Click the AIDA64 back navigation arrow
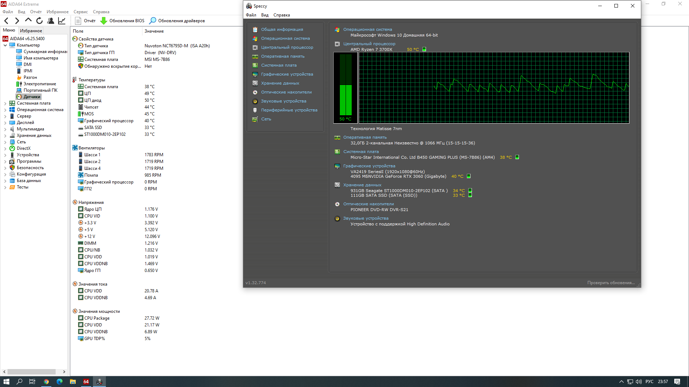689x387 pixels. 6,21
